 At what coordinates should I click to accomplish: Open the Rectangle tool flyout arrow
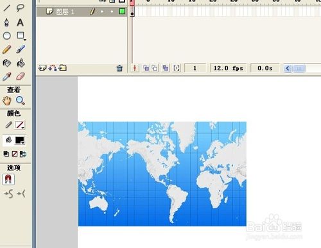tap(25, 40)
